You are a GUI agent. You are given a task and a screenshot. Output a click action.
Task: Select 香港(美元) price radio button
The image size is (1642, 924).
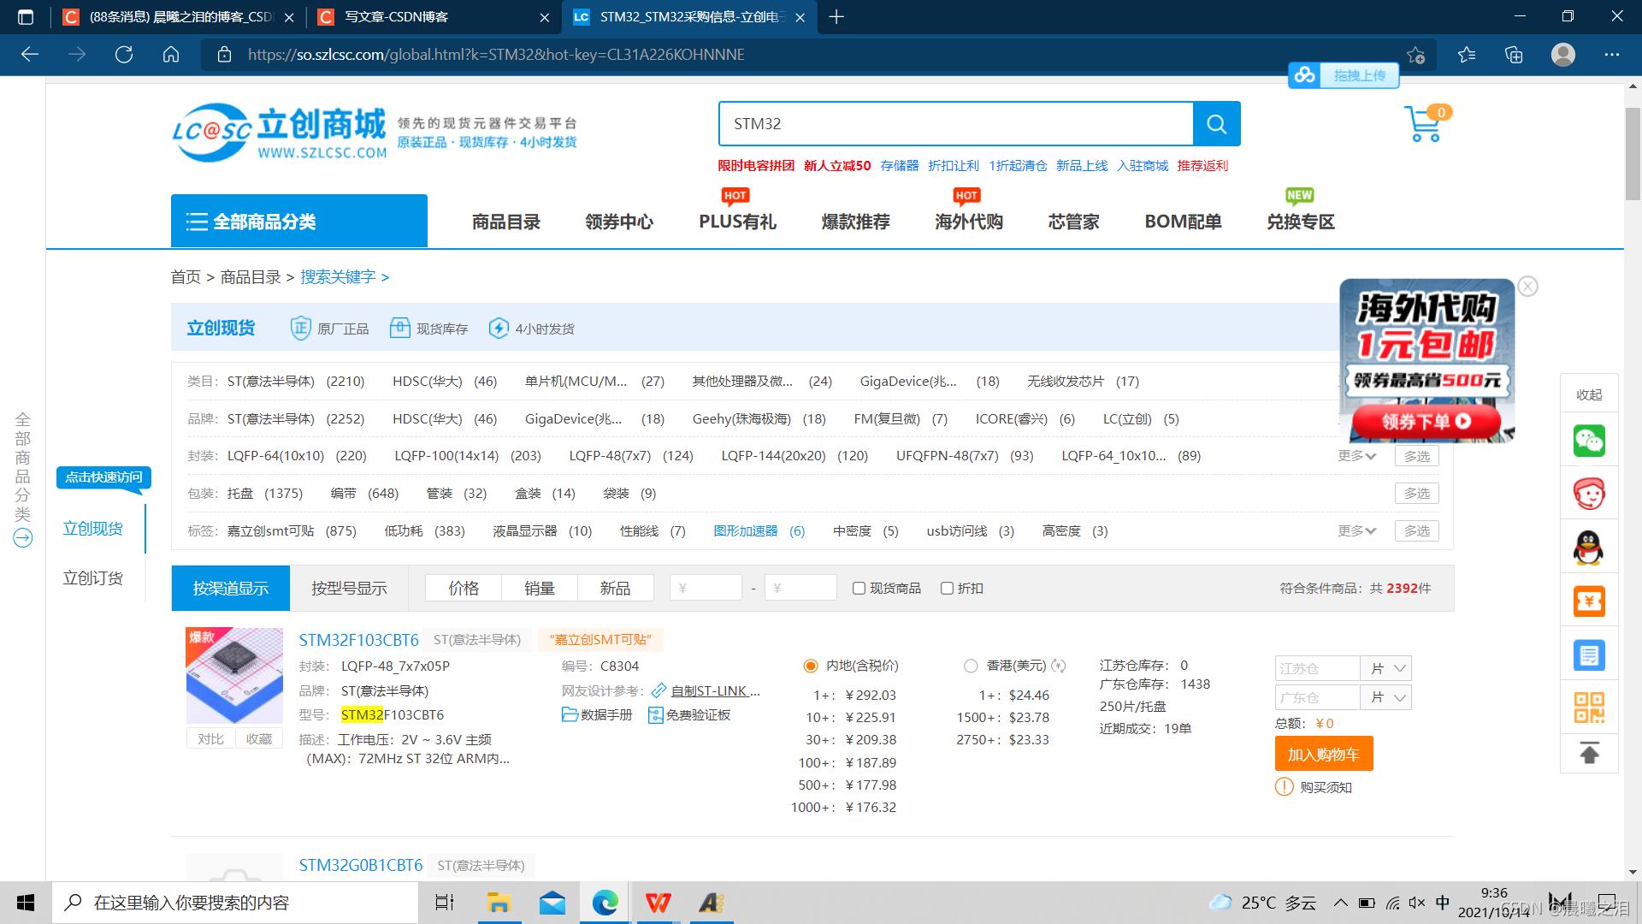971,666
